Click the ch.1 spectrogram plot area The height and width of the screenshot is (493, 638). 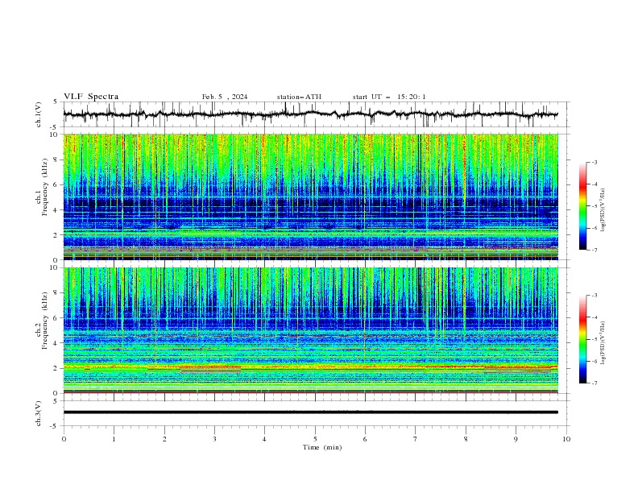pos(311,197)
